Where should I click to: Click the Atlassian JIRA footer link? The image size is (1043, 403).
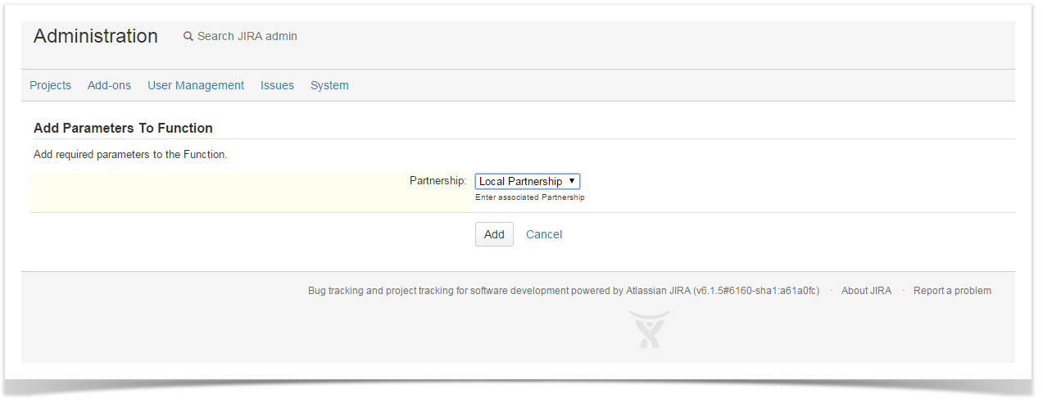[658, 291]
